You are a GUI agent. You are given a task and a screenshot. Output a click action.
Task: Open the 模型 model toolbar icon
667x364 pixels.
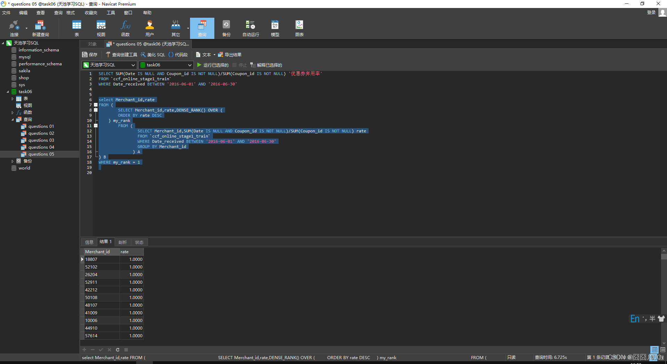coord(275,28)
